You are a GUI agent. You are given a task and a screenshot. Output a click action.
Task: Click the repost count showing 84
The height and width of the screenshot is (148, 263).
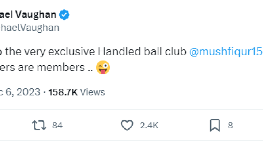click(x=57, y=125)
